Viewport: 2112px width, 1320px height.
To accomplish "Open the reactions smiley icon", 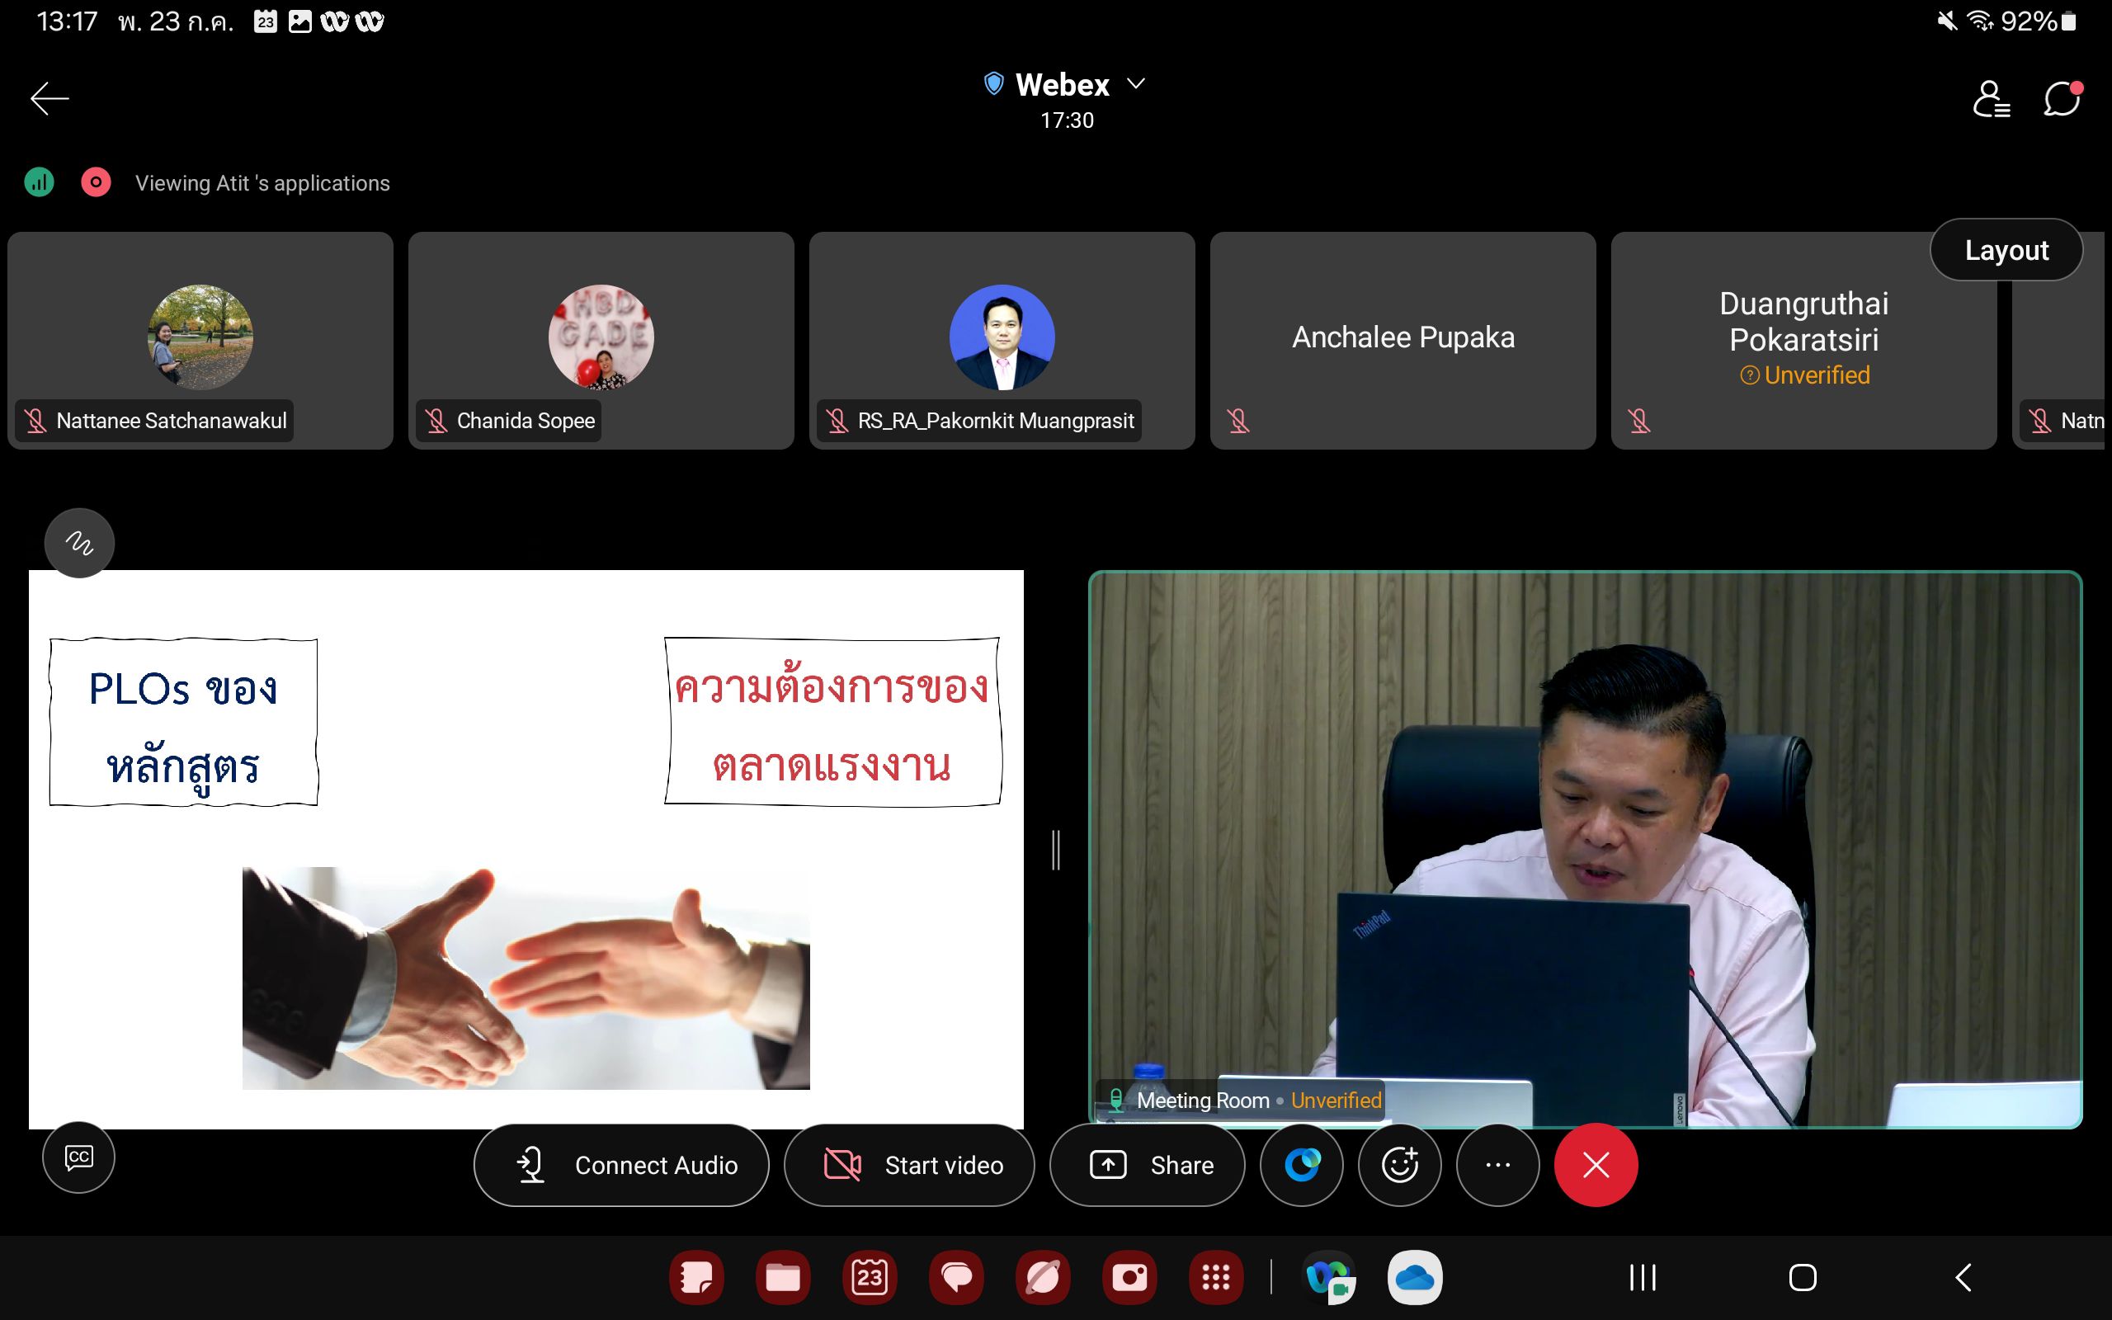I will [1400, 1165].
